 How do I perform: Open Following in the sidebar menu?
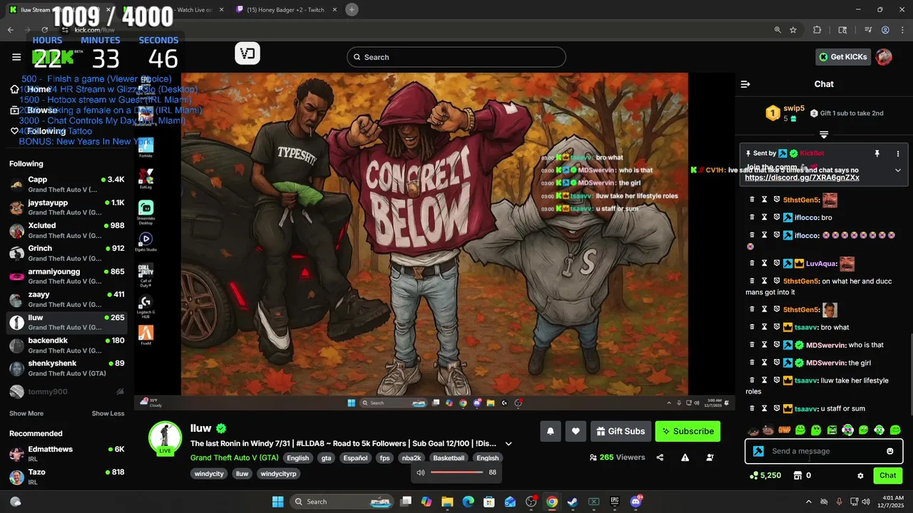point(39,131)
